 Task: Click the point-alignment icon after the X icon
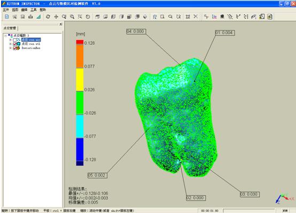click(206, 17)
